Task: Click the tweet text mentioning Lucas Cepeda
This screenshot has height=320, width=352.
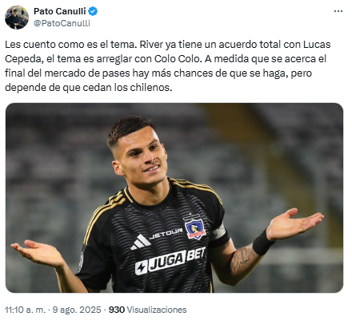Action: click(x=167, y=65)
